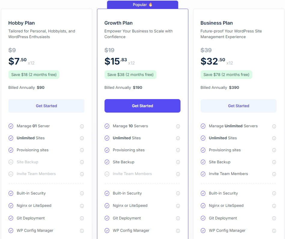The height and width of the screenshot is (239, 285).
Task: Click disabled minus icon for Hobby Site Backup
Action: [x=11, y=162]
